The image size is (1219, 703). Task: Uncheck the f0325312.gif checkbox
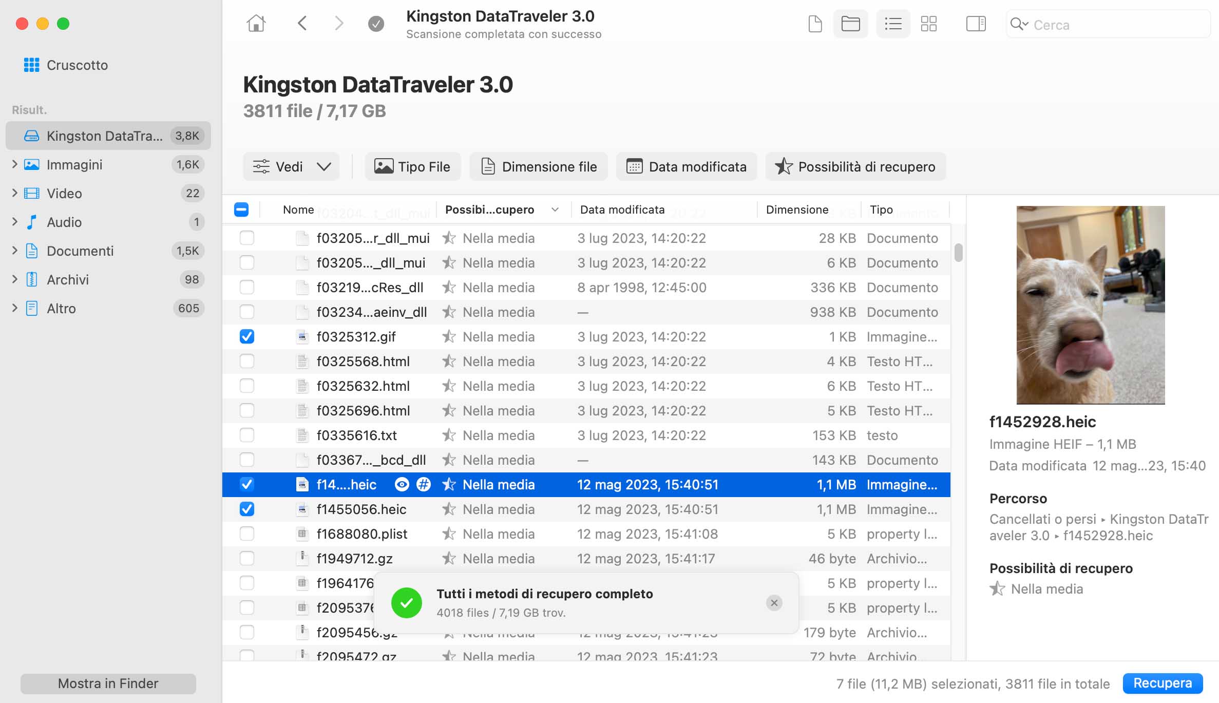(x=247, y=337)
